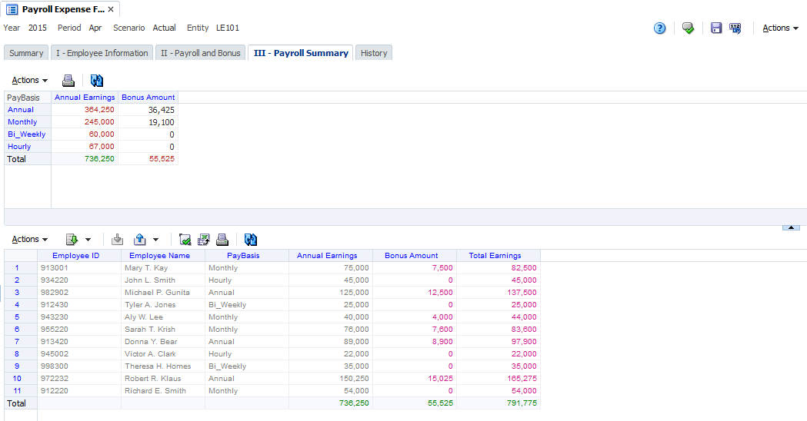
Task: Open the History tab
Action: (x=374, y=53)
